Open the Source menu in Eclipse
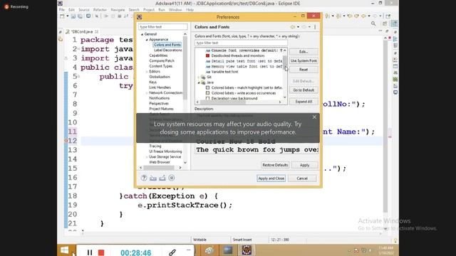Screen dimensions: 456x256 [84, 10]
